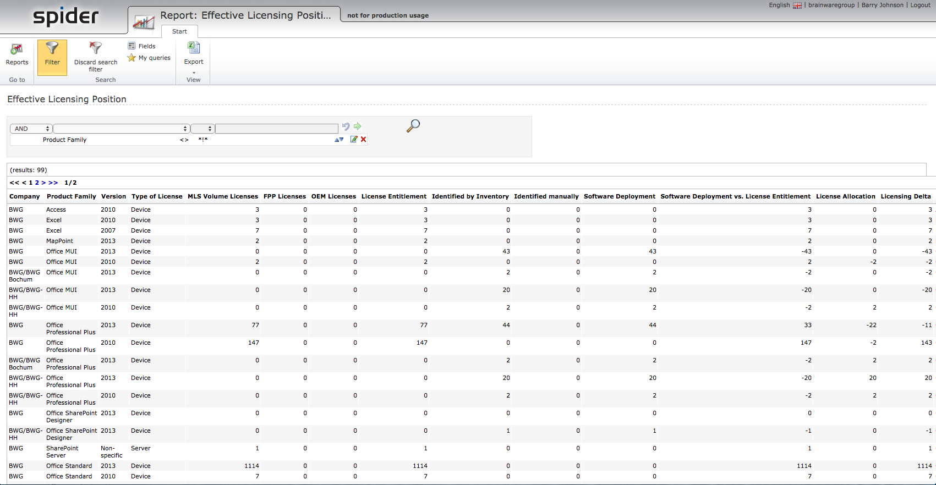Screen dimensions: 936x485
Task: Delete the Product Family filter with red X
Action: coord(364,140)
